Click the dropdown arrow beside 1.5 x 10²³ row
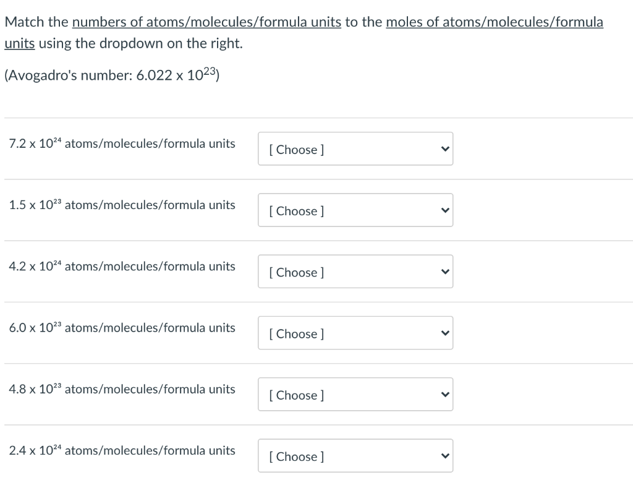Screen dimensions: 633x493 tap(444, 210)
